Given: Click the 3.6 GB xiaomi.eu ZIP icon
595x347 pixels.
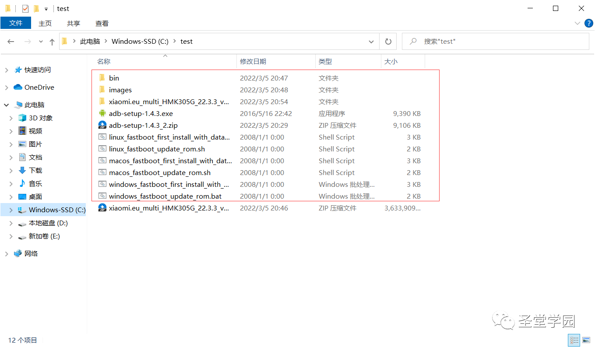Looking at the screenshot, I should [x=102, y=208].
